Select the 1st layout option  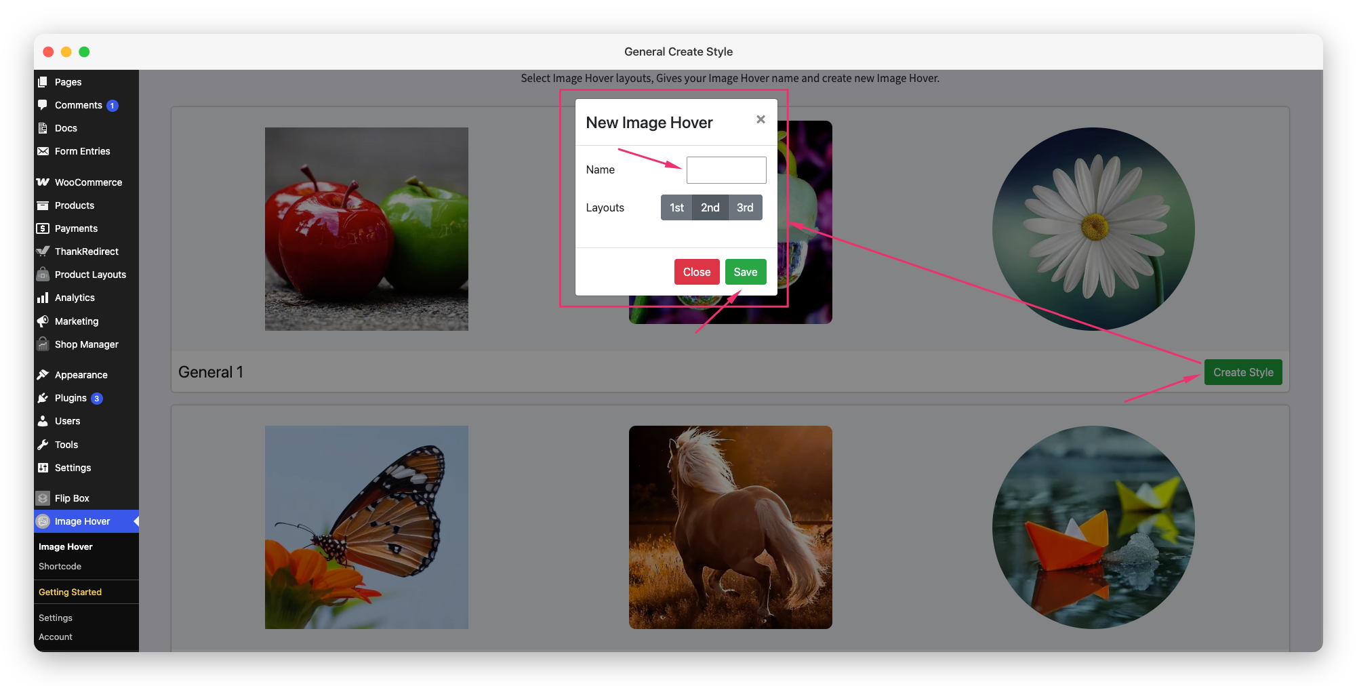coord(676,207)
